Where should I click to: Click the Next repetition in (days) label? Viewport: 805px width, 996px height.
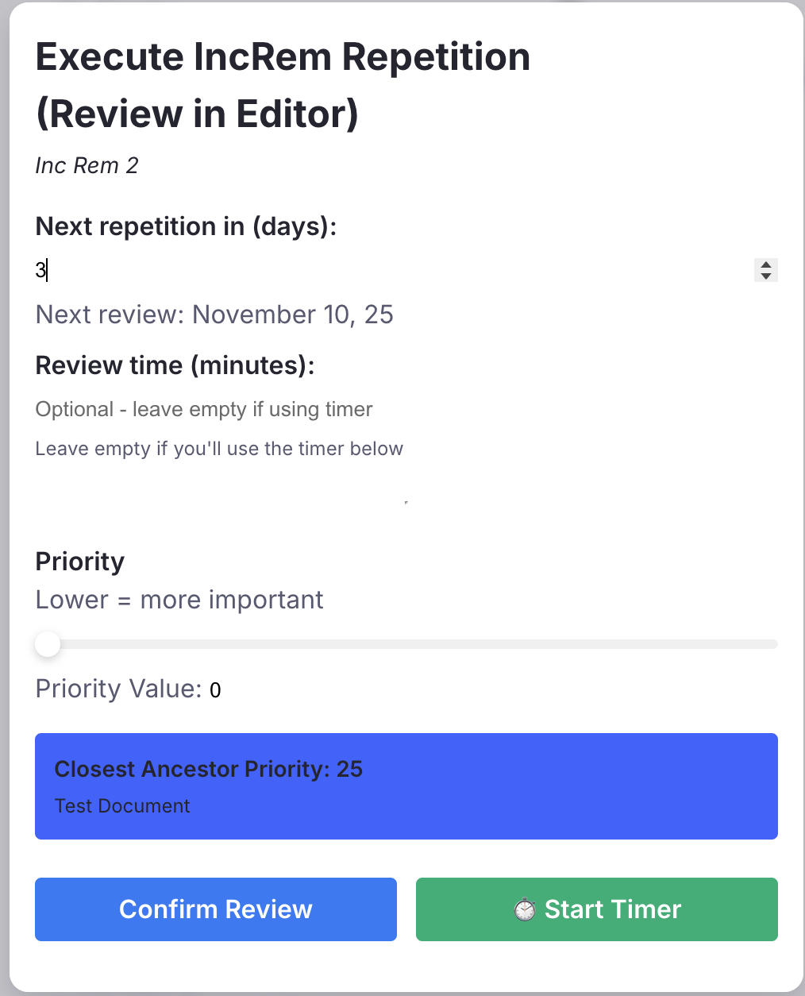click(x=187, y=226)
